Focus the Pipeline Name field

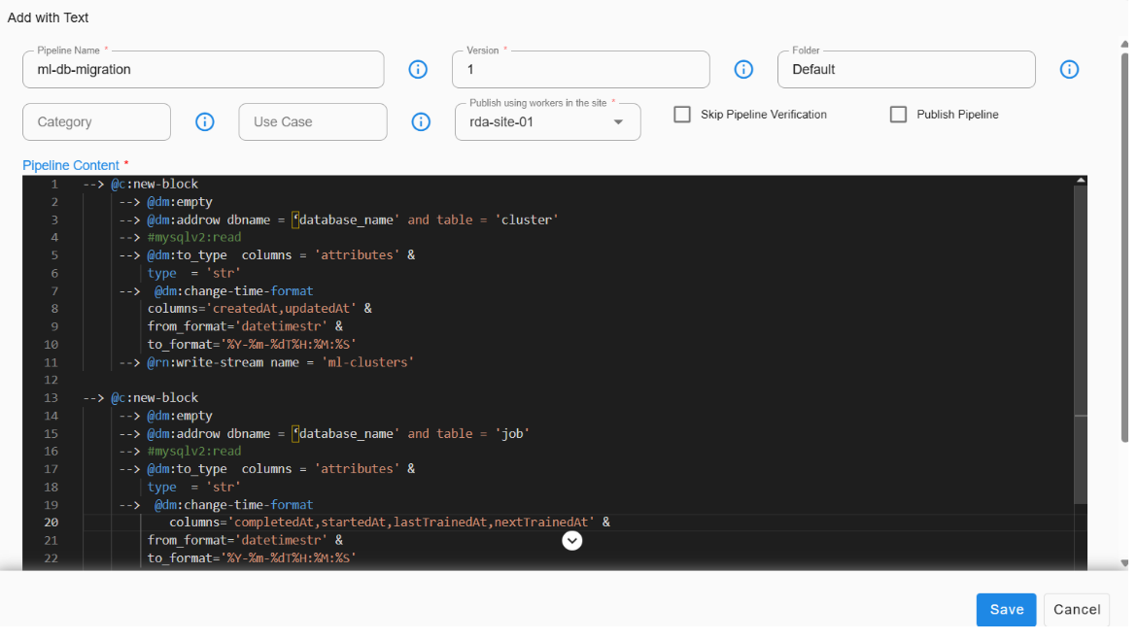(x=203, y=69)
